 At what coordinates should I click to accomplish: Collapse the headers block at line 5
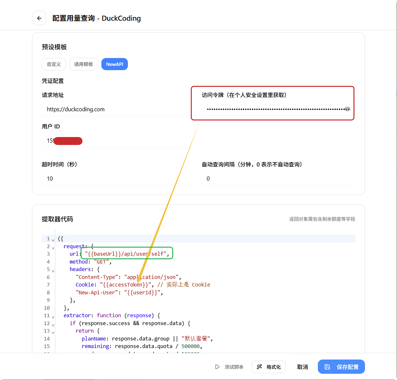point(53,270)
